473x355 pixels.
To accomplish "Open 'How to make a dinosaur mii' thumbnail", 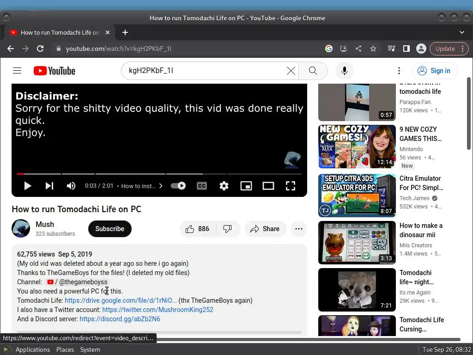I will point(357,243).
